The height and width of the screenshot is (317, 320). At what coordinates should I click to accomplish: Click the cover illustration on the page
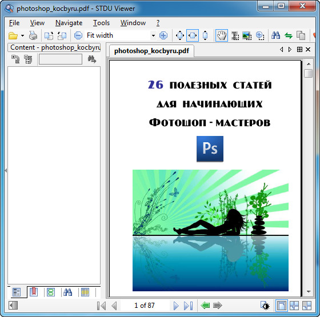tap(210, 230)
